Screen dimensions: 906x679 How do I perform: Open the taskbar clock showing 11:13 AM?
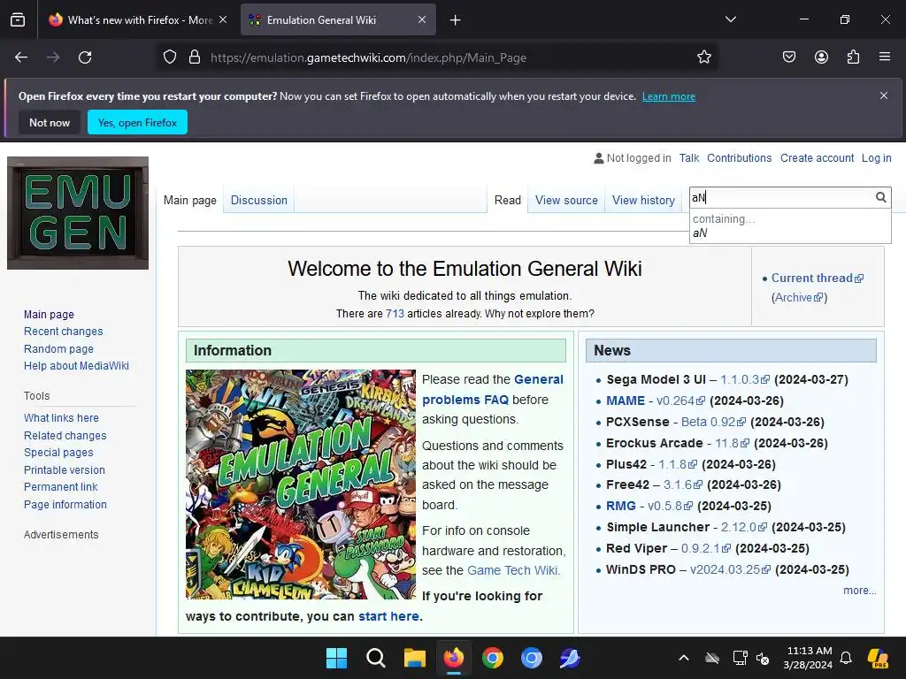(x=808, y=658)
